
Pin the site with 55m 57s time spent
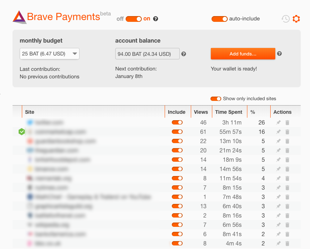(278, 132)
